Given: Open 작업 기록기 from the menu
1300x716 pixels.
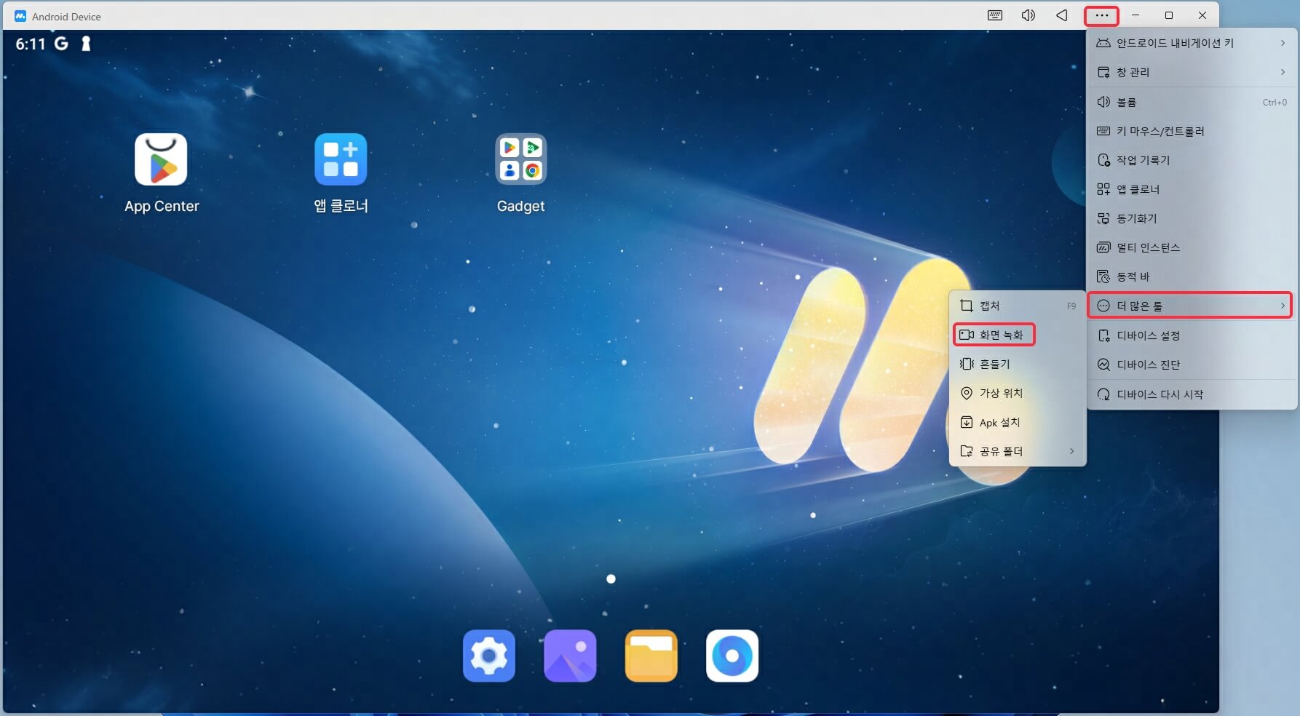Looking at the screenshot, I should [x=1192, y=160].
